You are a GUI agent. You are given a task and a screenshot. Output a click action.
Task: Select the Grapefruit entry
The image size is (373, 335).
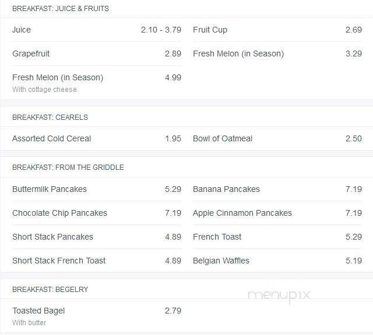coord(97,54)
